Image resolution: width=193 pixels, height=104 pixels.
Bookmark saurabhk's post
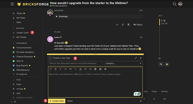tap(128, 25)
